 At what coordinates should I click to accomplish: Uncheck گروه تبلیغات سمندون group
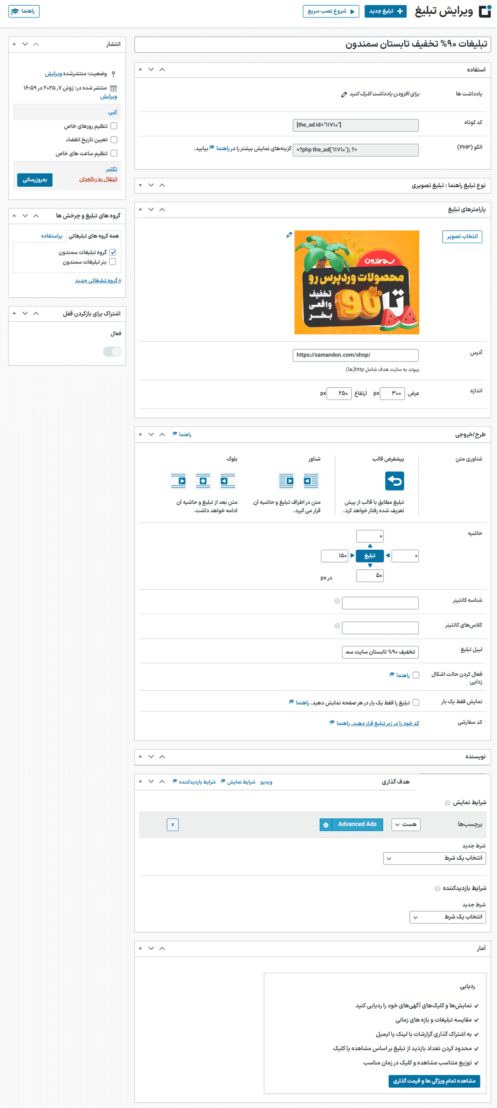pos(113,253)
